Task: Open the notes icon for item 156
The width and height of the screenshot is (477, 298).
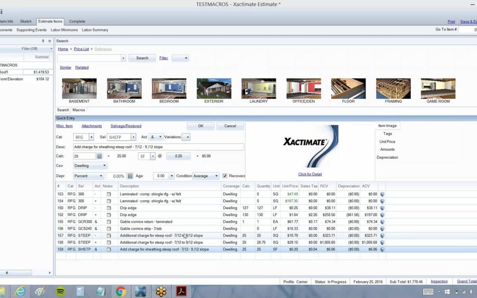Action: tap(109, 229)
